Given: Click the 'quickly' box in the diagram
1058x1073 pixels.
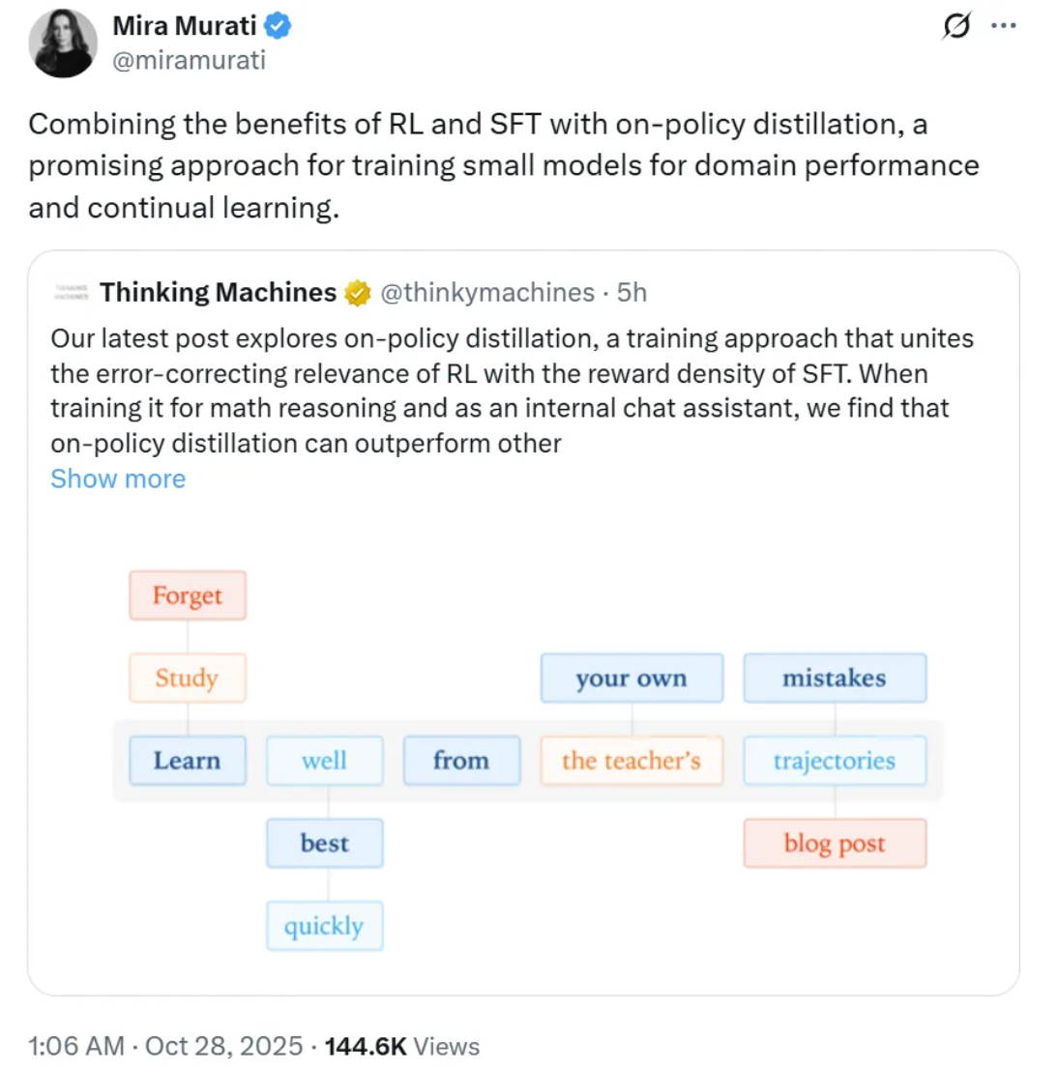Looking at the screenshot, I should pos(324,926).
